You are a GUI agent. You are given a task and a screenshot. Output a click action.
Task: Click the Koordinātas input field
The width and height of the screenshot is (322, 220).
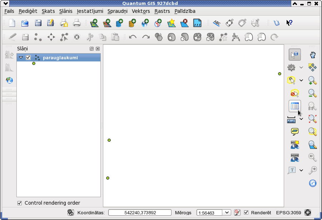(140, 212)
